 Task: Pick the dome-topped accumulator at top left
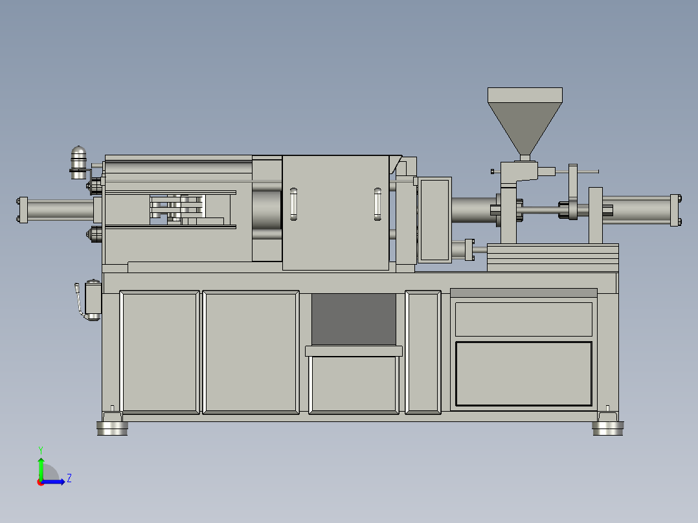(x=79, y=162)
